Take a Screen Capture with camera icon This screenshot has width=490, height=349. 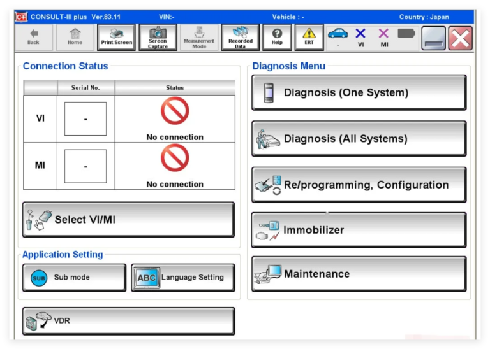(x=158, y=38)
